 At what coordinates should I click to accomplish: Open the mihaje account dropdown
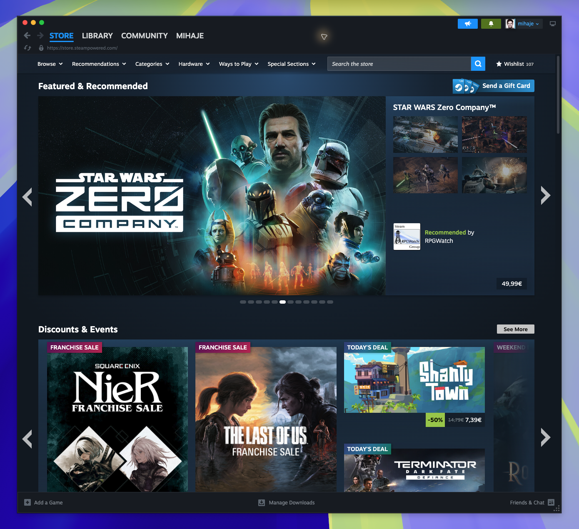pos(528,24)
